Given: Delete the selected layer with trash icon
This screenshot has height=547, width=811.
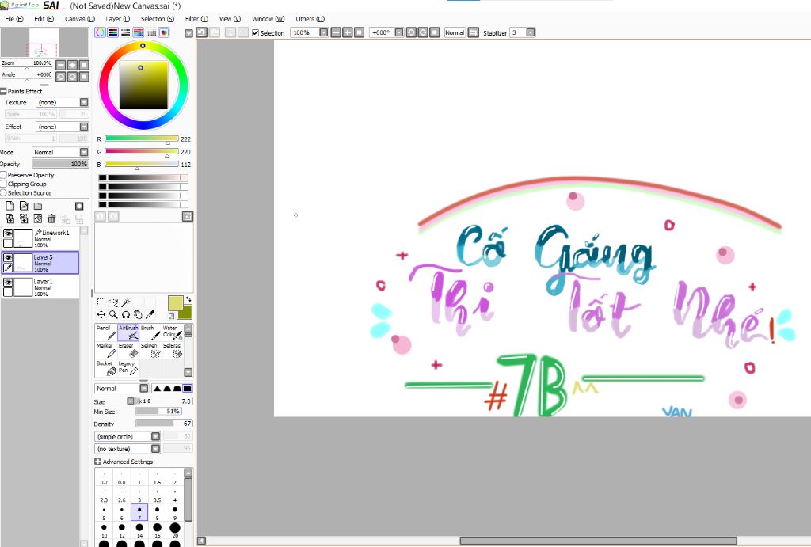Looking at the screenshot, I should tap(51, 218).
